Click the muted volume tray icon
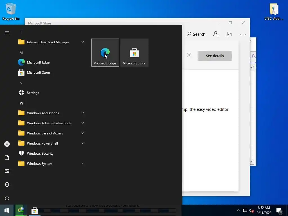 coord(251,210)
